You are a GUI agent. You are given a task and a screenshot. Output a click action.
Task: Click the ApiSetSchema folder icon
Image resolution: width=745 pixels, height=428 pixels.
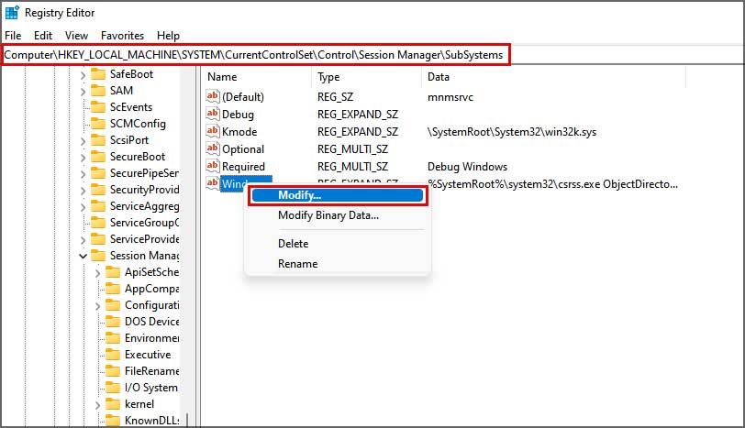pos(113,272)
